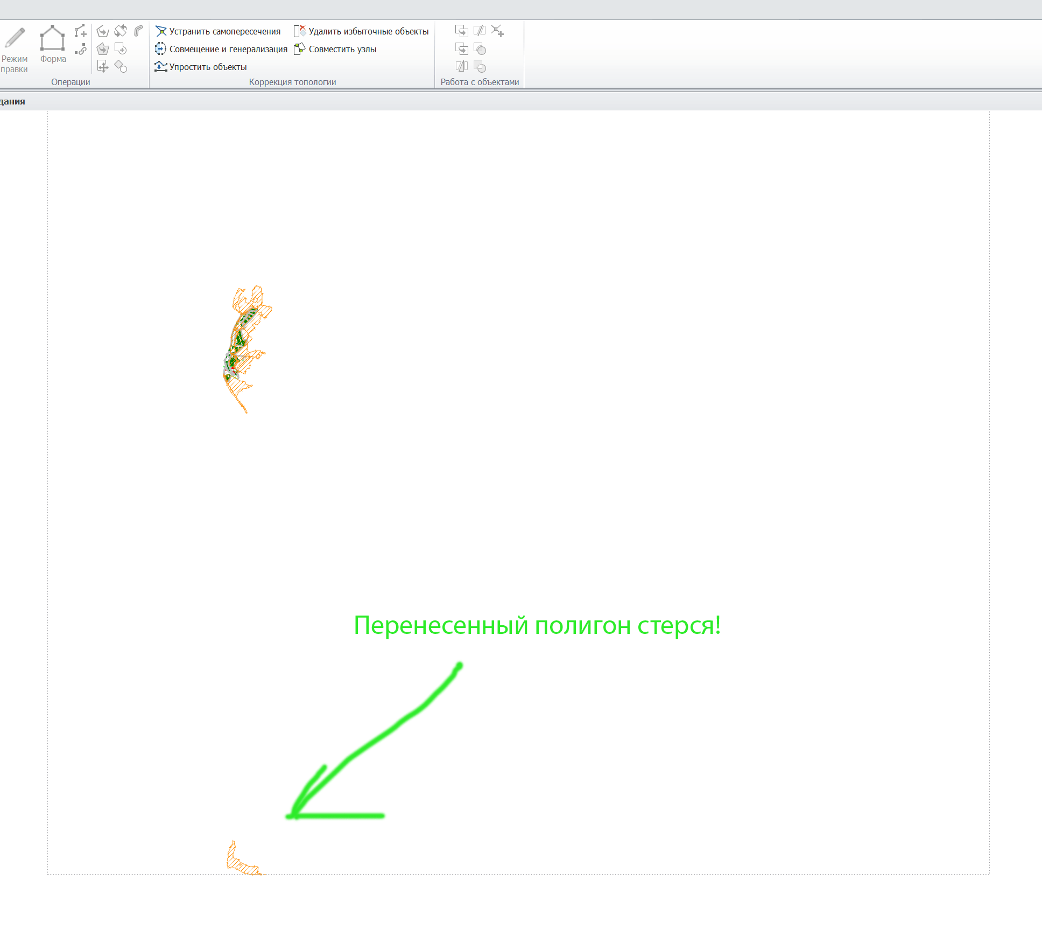Click the Коррекция топологии group label

(292, 82)
